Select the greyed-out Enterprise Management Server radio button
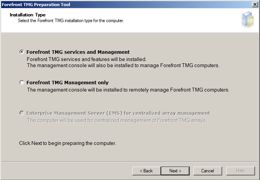Screen dimensions: 260x180 click(x=21, y=113)
